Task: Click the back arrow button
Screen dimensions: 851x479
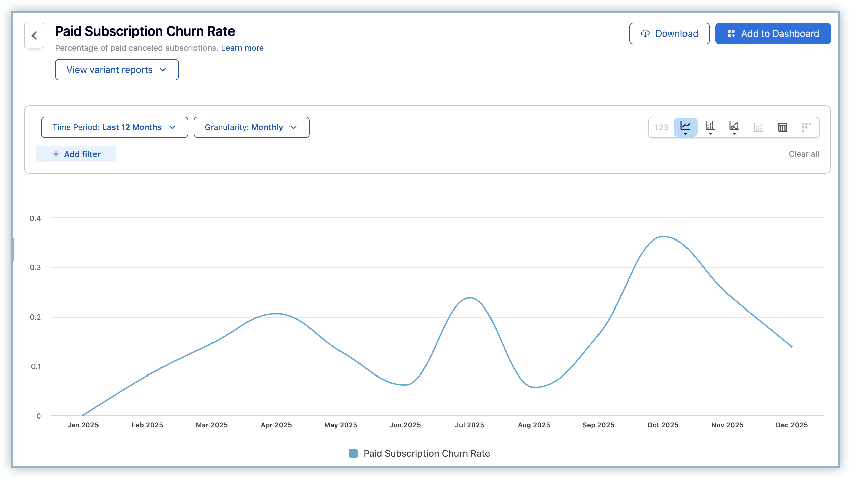Action: 34,36
